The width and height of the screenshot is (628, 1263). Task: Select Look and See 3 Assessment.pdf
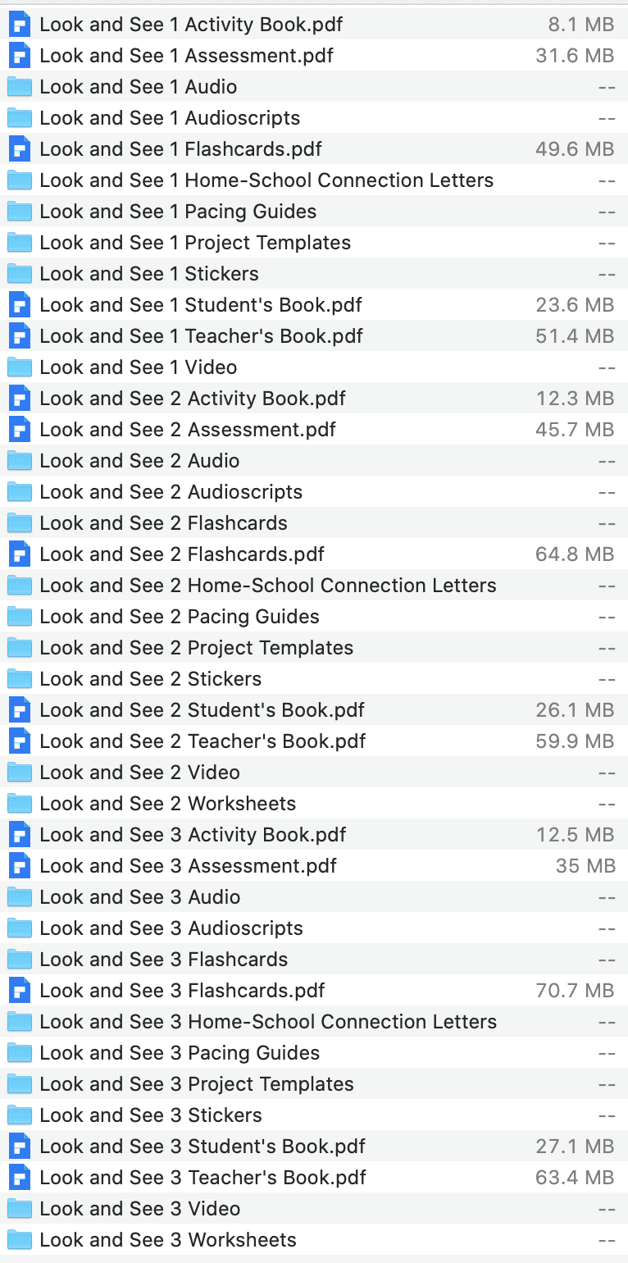[x=180, y=865]
